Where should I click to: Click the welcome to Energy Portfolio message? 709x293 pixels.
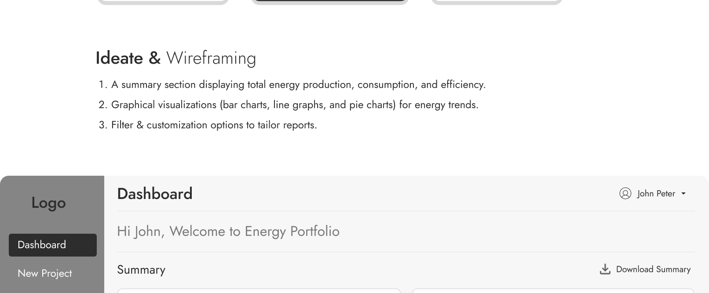(228, 231)
